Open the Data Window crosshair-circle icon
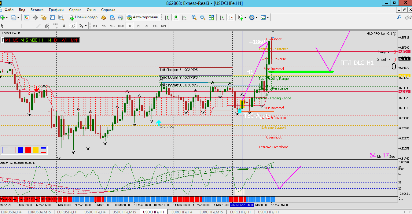This screenshot has width=412, height=214. click(35, 17)
